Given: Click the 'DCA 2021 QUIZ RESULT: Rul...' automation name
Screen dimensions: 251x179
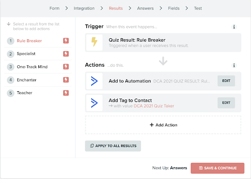Looking at the screenshot, I should (x=182, y=81).
